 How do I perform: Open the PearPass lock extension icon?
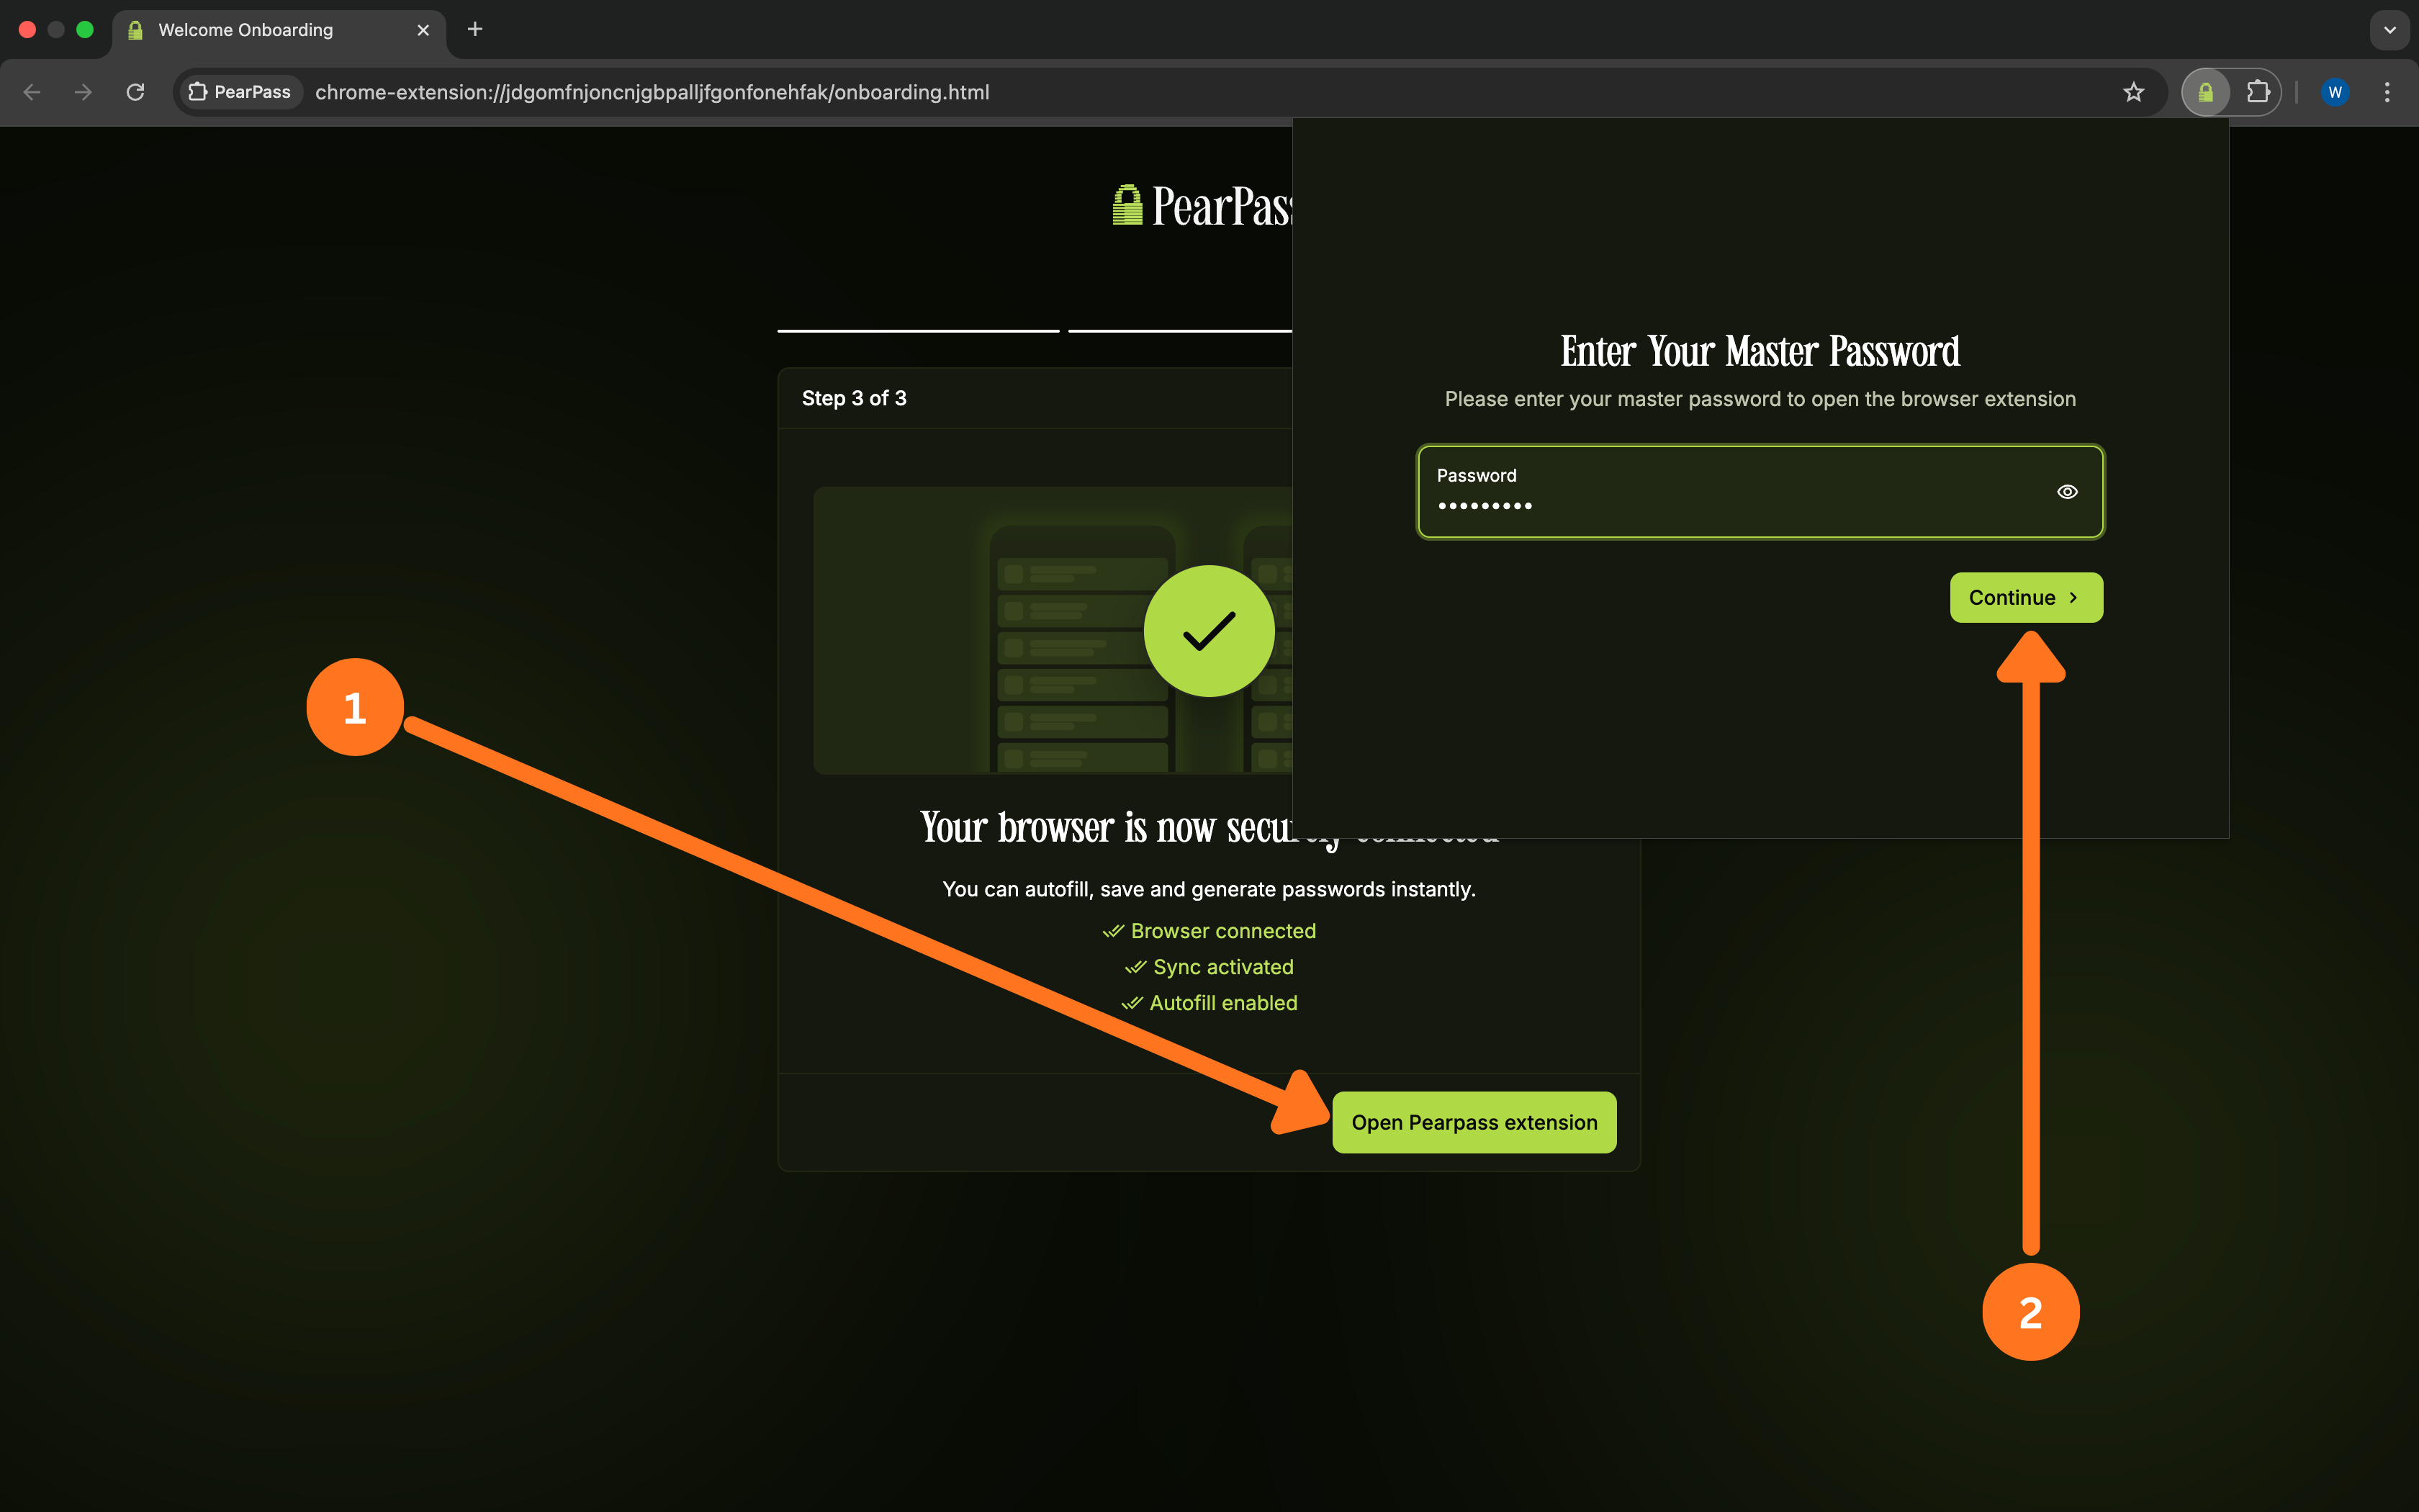click(2205, 92)
